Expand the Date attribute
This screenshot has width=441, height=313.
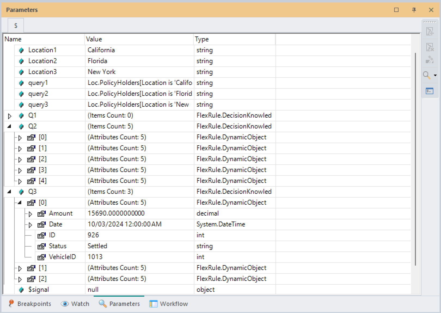pyautogui.click(x=30, y=225)
